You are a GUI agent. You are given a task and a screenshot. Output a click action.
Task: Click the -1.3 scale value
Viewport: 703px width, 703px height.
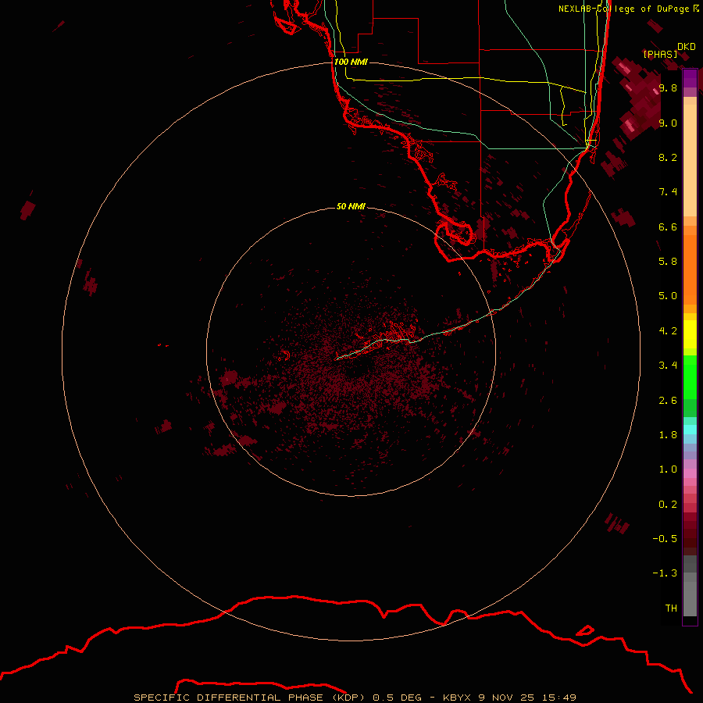(665, 573)
